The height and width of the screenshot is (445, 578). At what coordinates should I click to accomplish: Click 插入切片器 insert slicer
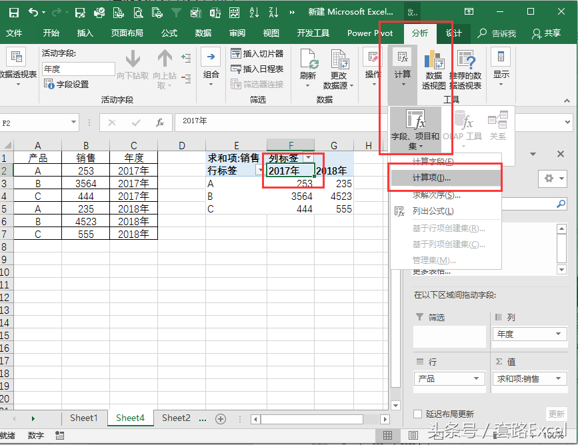click(x=257, y=54)
